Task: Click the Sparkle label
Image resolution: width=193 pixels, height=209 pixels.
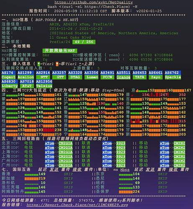Action: click(x=173, y=77)
